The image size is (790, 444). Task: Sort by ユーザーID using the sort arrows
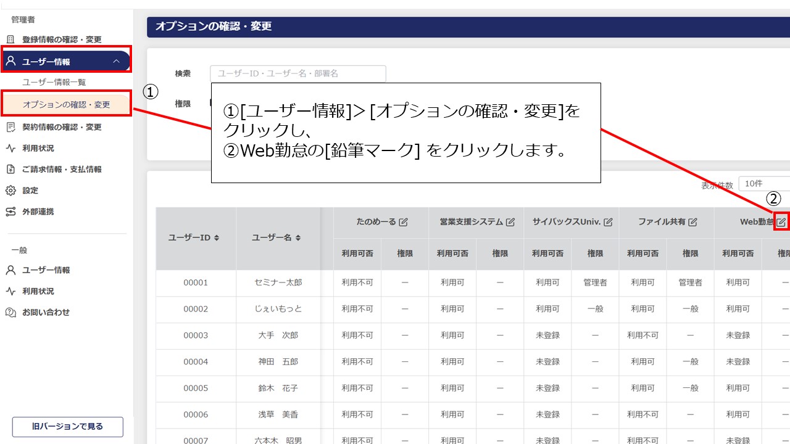[217, 238]
